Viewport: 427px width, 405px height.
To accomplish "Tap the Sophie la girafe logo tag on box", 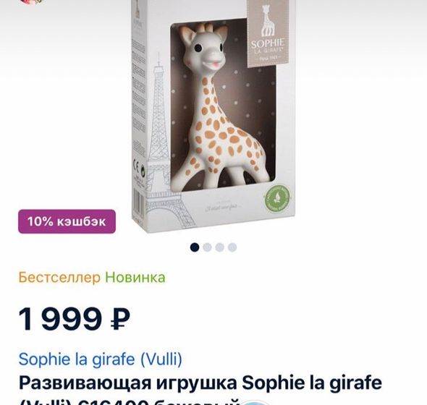I will coord(268,33).
